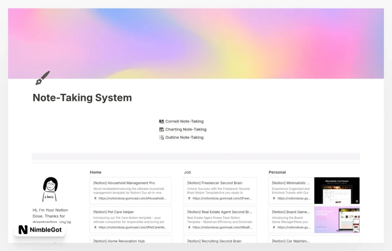
Task: Click the Household Management Pro gumroad URL
Action: (x=132, y=198)
